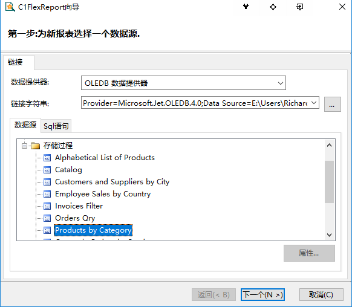Select Employee Sales by Country item

point(103,194)
